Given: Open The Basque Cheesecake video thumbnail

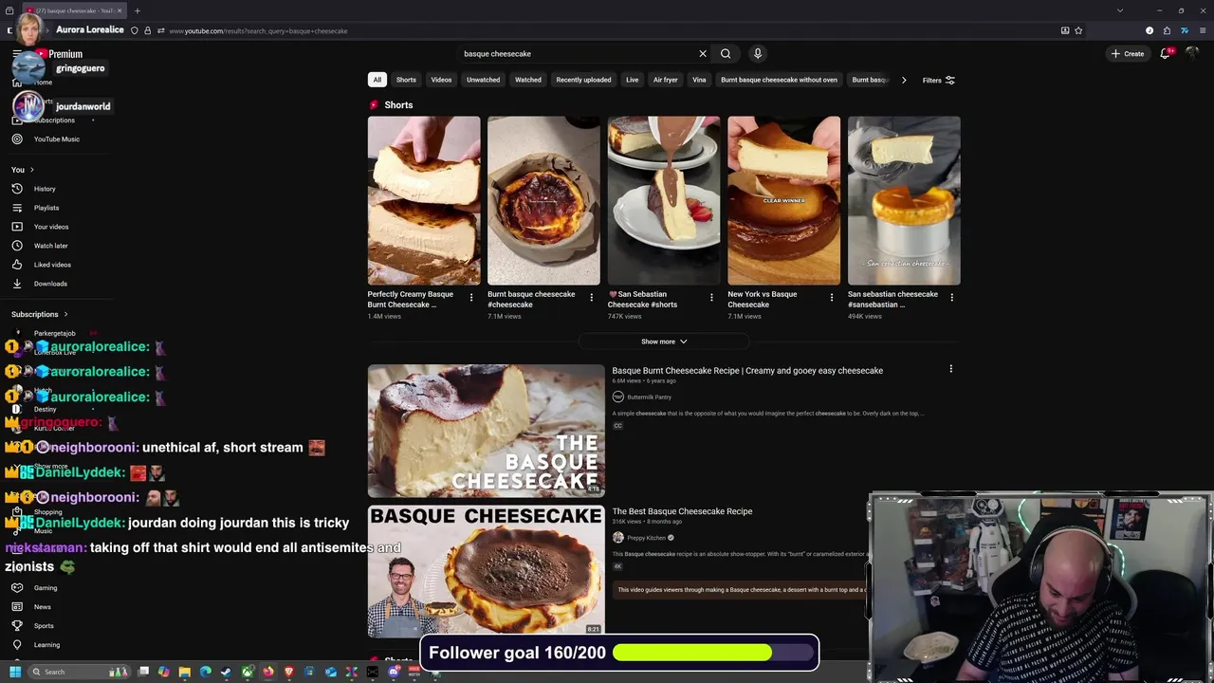Looking at the screenshot, I should coord(486,431).
